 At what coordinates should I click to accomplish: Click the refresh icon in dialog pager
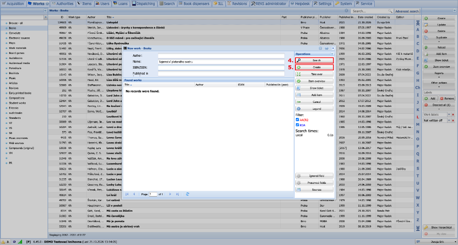click(x=187, y=194)
